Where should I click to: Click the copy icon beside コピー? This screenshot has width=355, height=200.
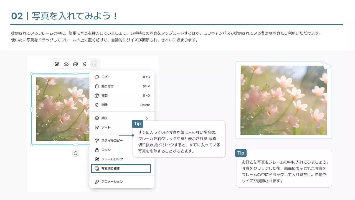click(97, 77)
